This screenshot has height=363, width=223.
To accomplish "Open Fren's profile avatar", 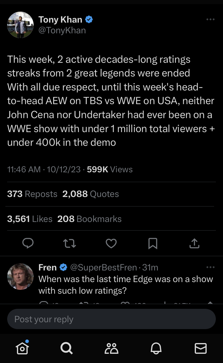I will [x=20, y=276].
